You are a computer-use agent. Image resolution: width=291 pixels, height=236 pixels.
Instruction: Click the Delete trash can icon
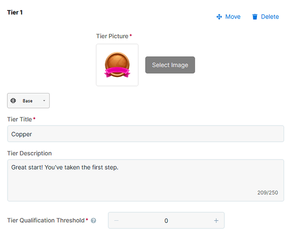(255, 17)
